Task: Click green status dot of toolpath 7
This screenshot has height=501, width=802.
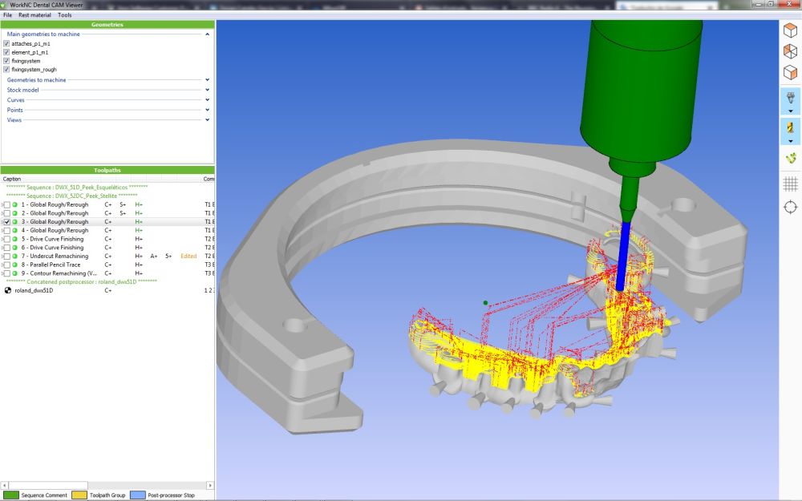Action: coord(14,257)
